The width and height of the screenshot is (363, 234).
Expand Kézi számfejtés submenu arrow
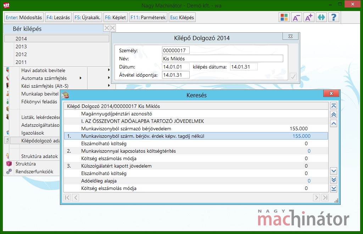tap(109, 85)
